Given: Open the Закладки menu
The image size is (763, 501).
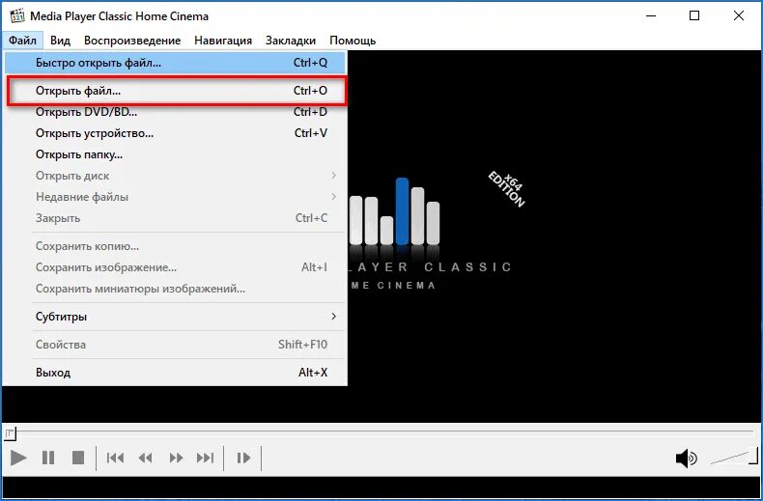Looking at the screenshot, I should (x=291, y=41).
